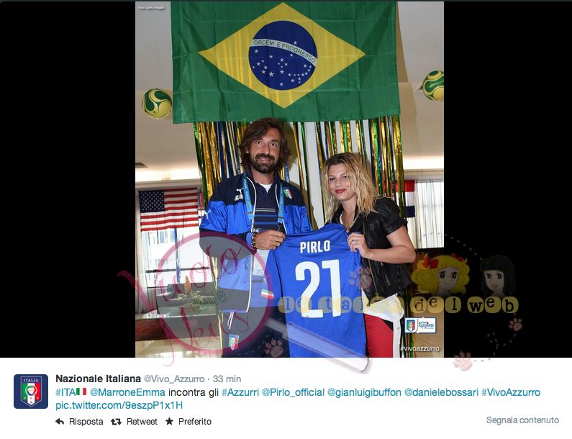Open the @MarroneEmma mention
Viewport: 572px width, 439px height.
[127, 392]
